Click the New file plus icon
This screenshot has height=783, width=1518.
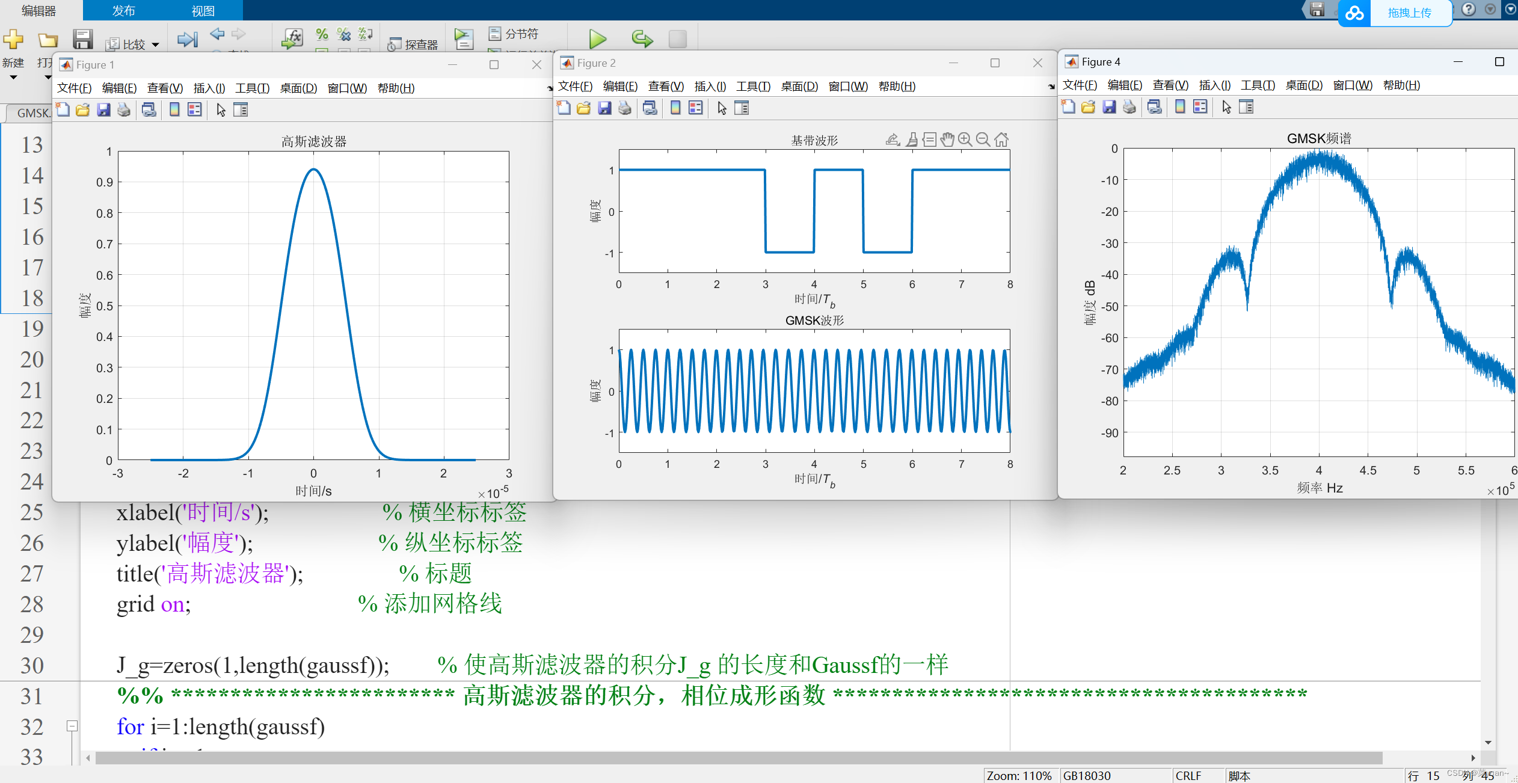click(x=13, y=40)
